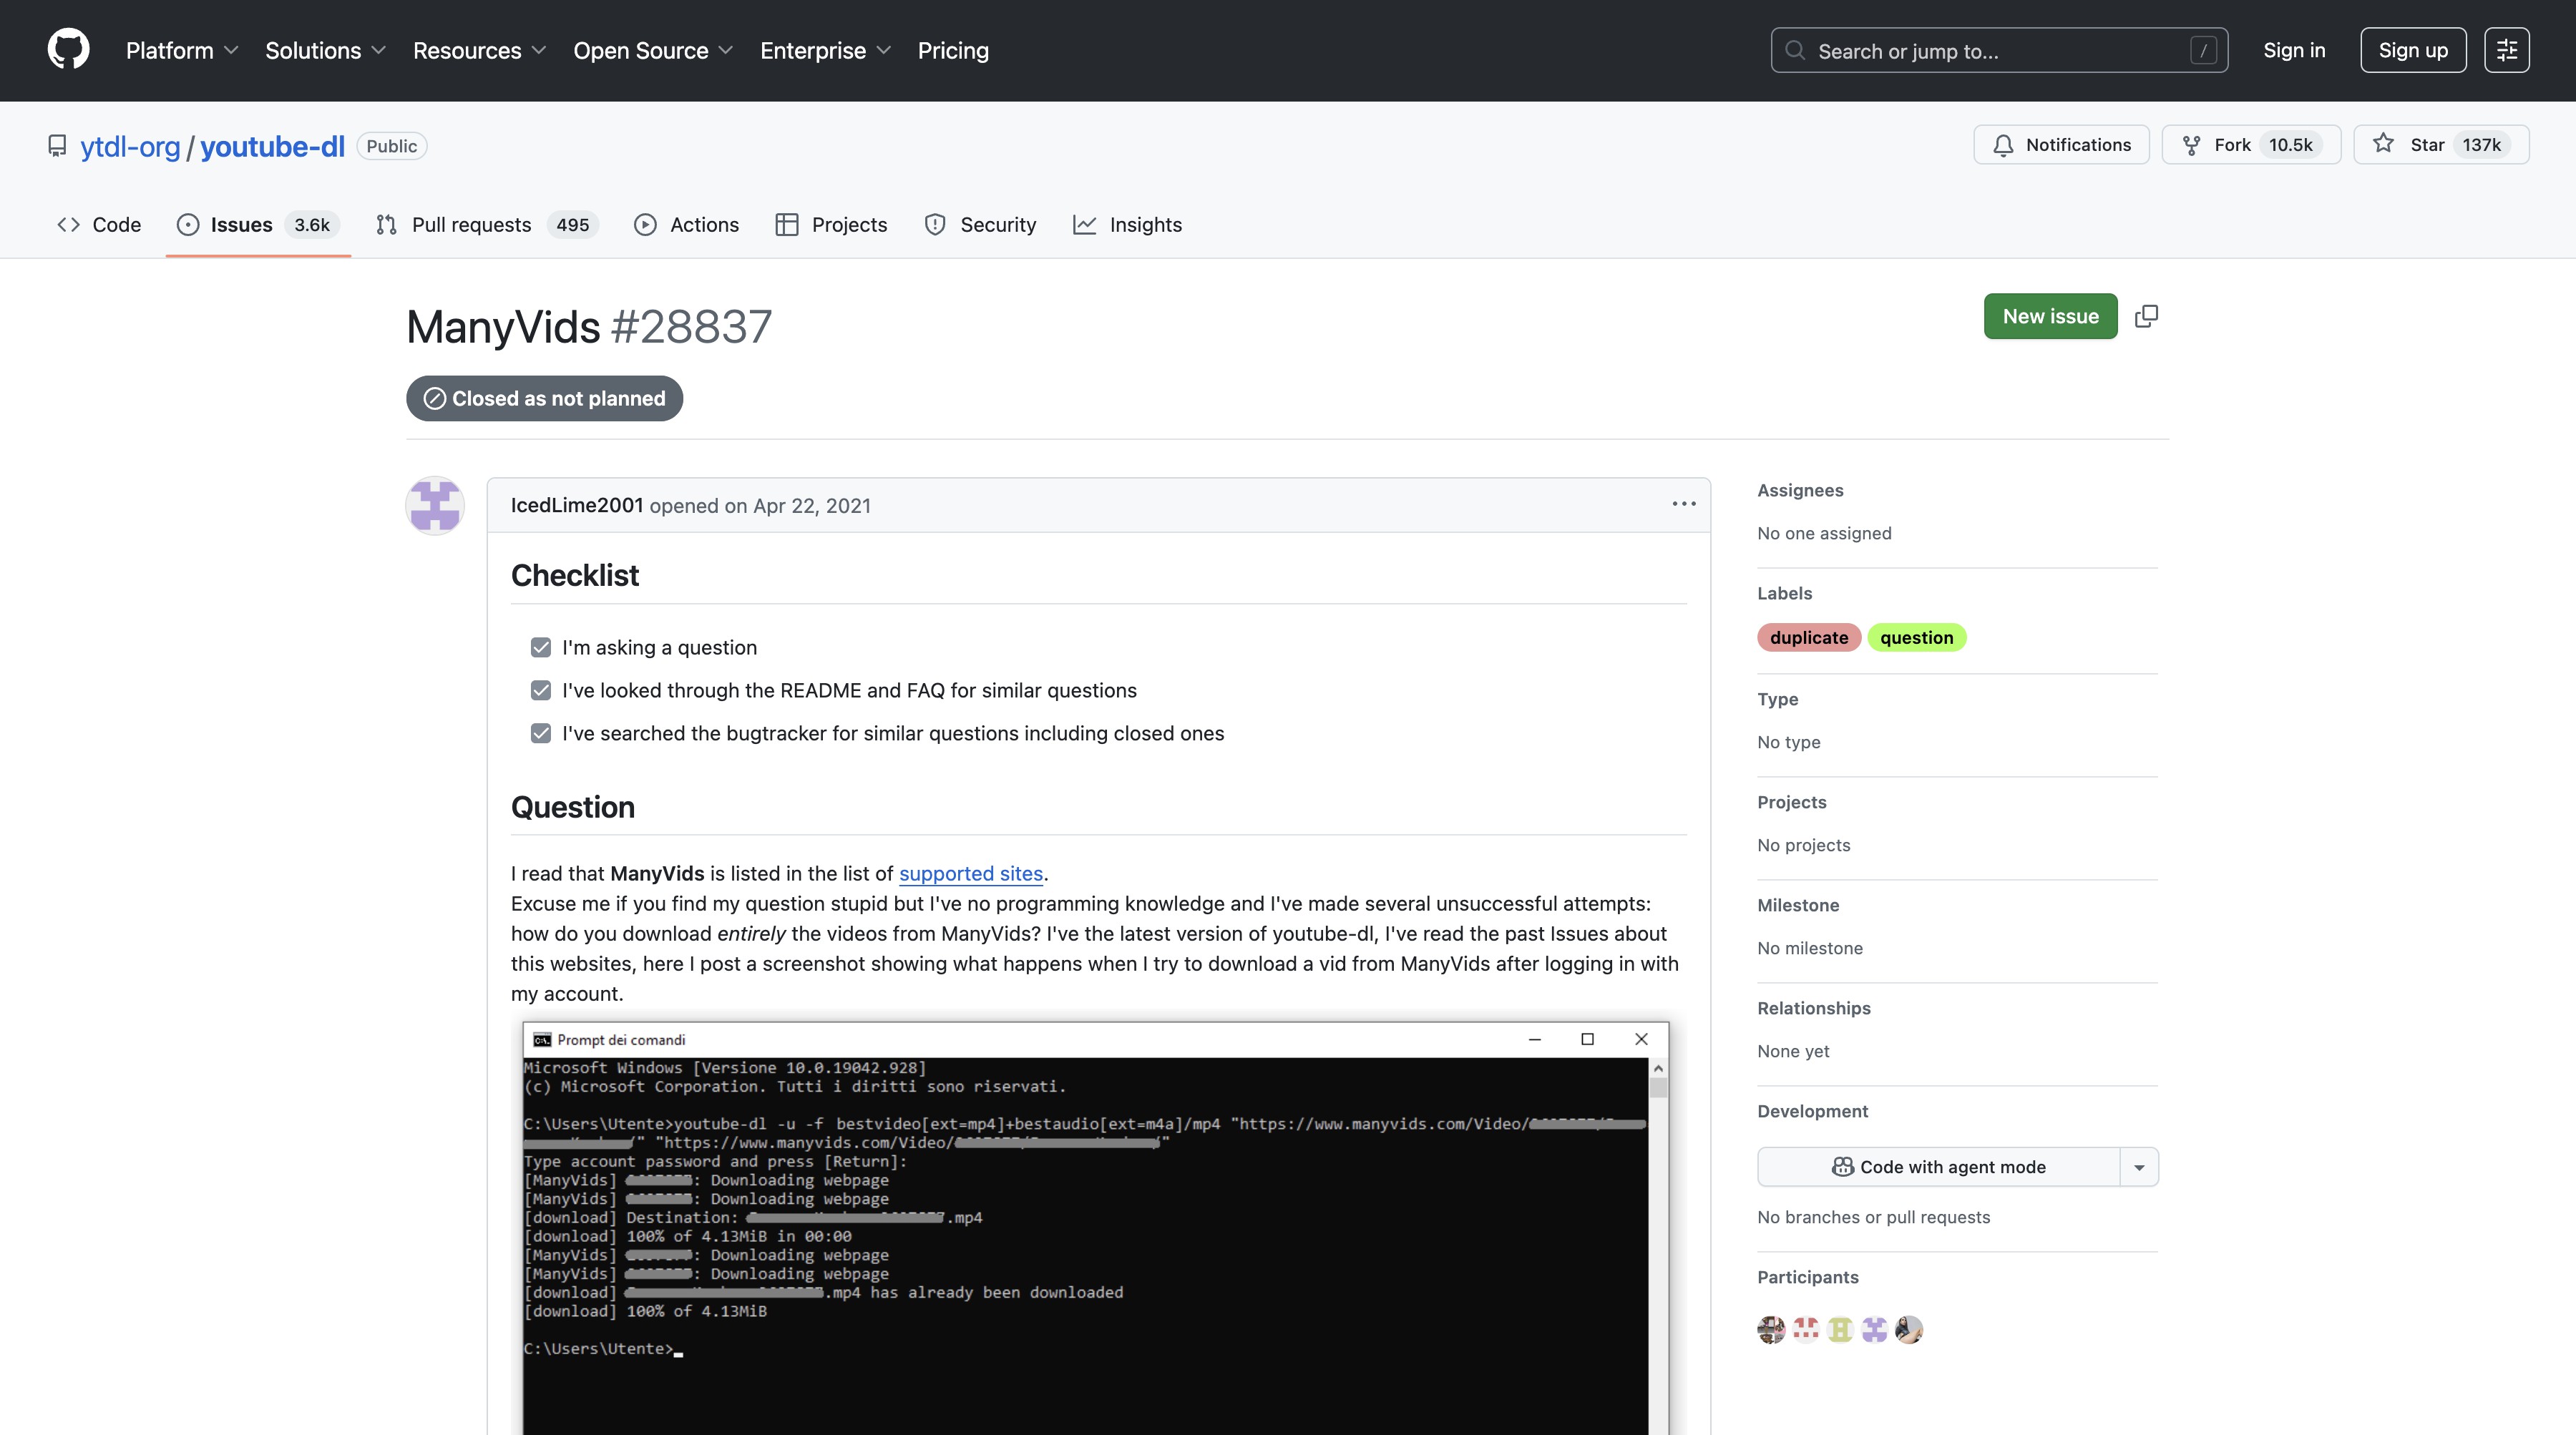This screenshot has height=1435, width=2576.
Task: Switch to the Issues tab
Action: pyautogui.click(x=258, y=225)
